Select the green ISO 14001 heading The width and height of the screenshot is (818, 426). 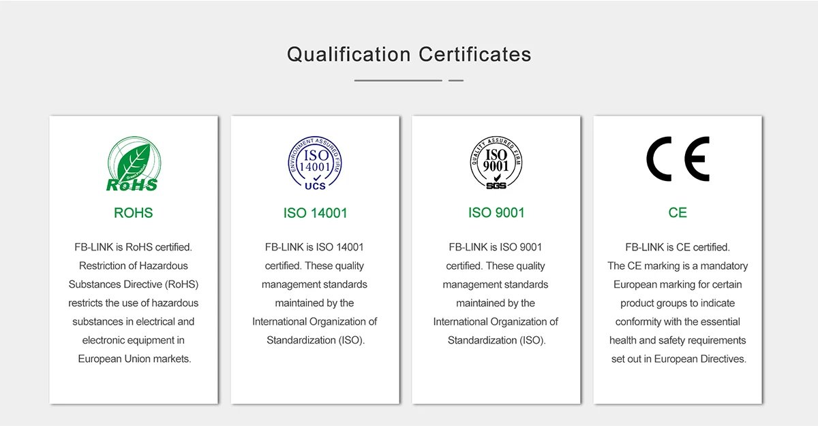click(x=315, y=213)
